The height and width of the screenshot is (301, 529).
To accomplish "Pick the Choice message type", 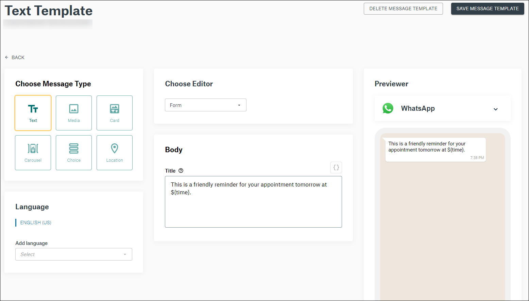I will coord(73,153).
